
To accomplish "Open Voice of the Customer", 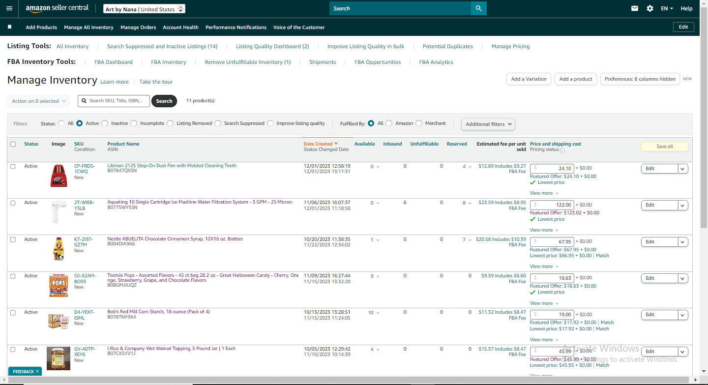I will 299,27.
